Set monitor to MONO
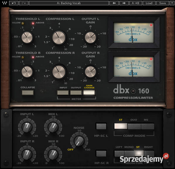The image size is (175, 169). (129, 153)
